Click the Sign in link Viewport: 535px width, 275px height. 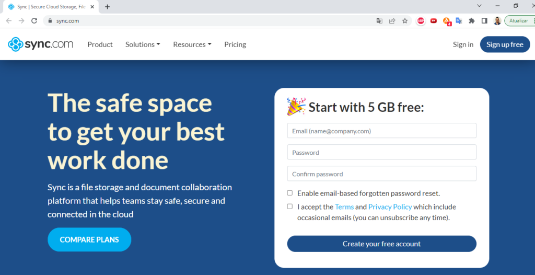pos(463,44)
